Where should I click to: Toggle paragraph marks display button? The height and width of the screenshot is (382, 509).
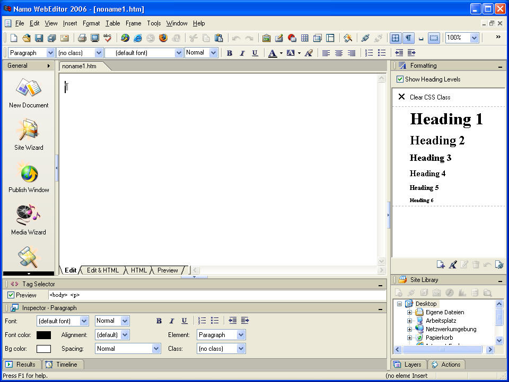(408, 38)
